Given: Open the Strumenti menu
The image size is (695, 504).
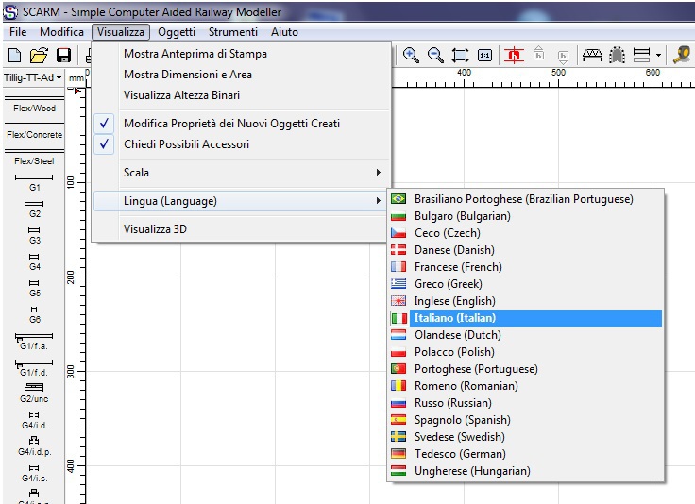Looking at the screenshot, I should pos(233,32).
